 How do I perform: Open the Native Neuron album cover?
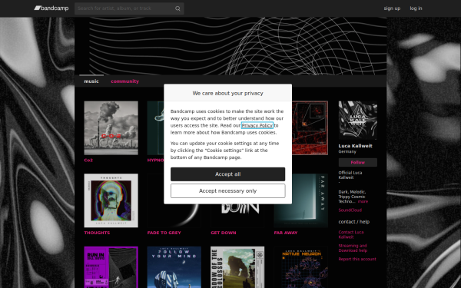coord(300,267)
